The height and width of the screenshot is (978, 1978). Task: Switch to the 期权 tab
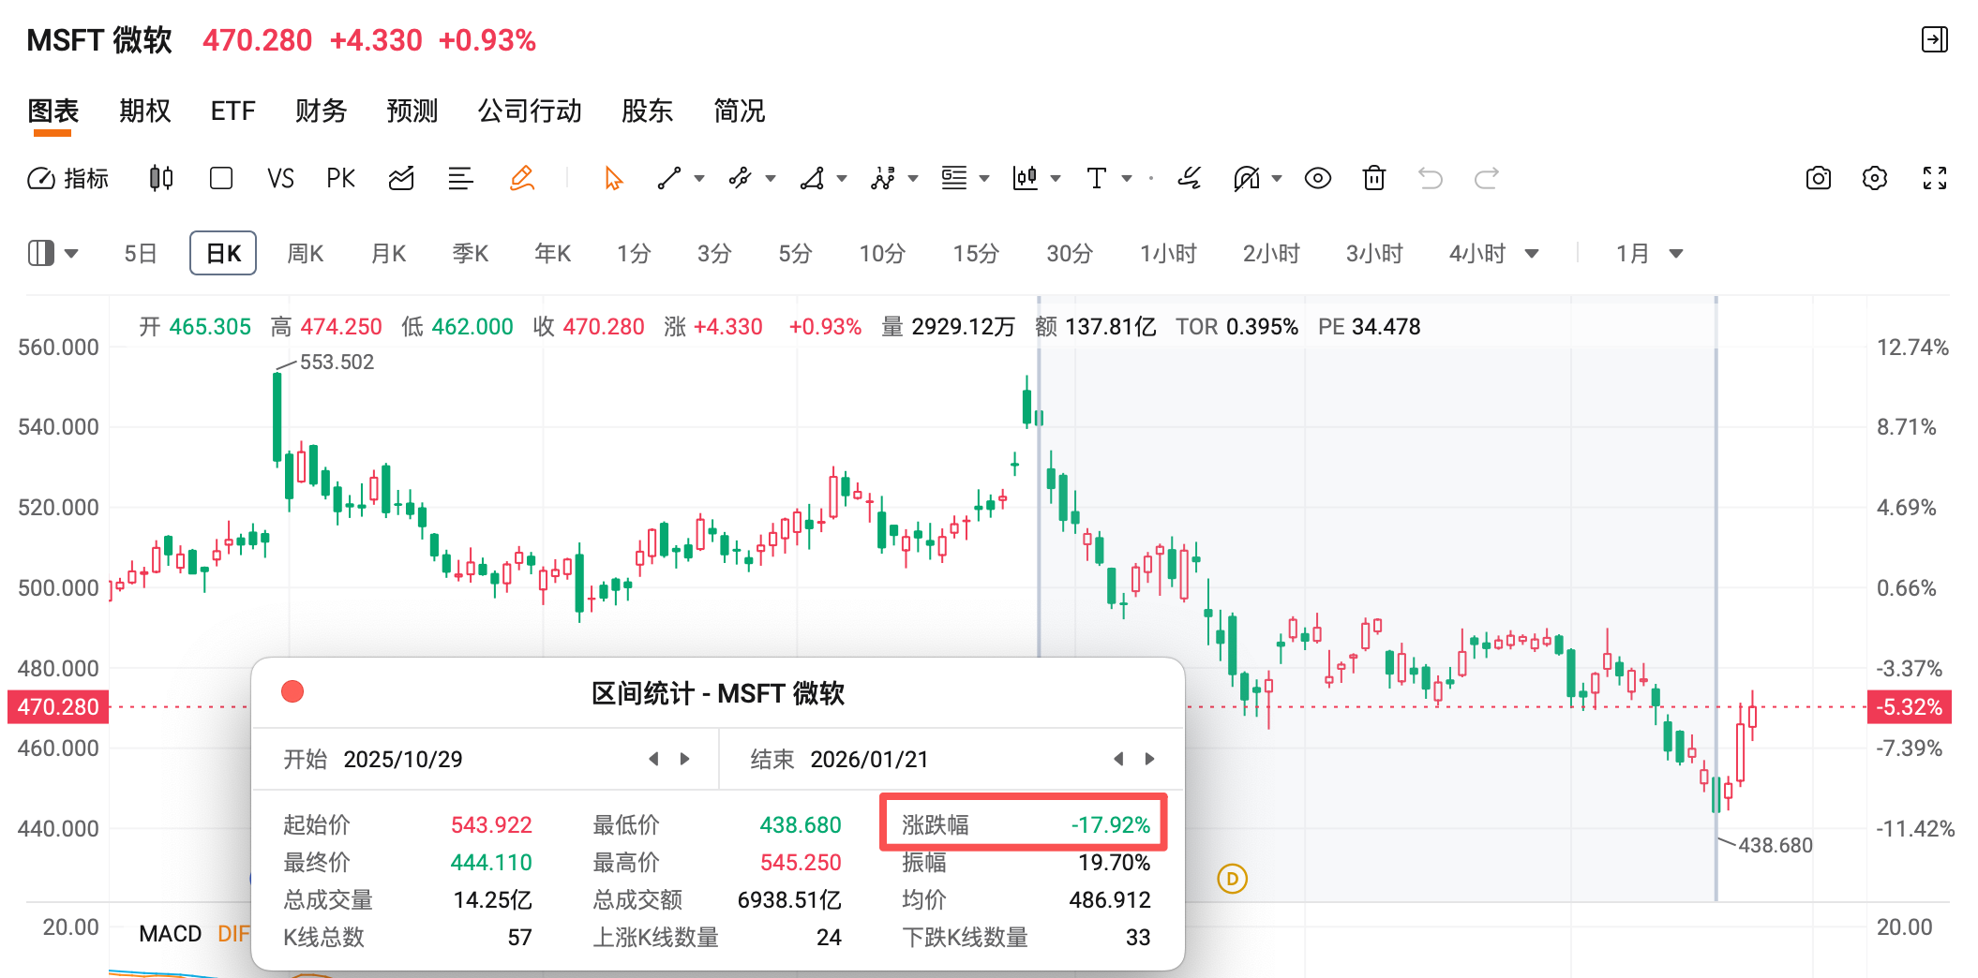(x=145, y=111)
